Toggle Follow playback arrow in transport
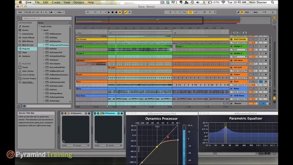This screenshot has height=165, width=293. pyautogui.click(x=87, y=12)
